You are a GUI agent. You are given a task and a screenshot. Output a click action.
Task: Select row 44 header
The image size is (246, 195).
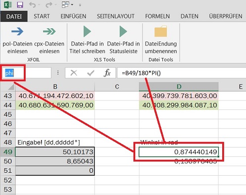pos(8,105)
